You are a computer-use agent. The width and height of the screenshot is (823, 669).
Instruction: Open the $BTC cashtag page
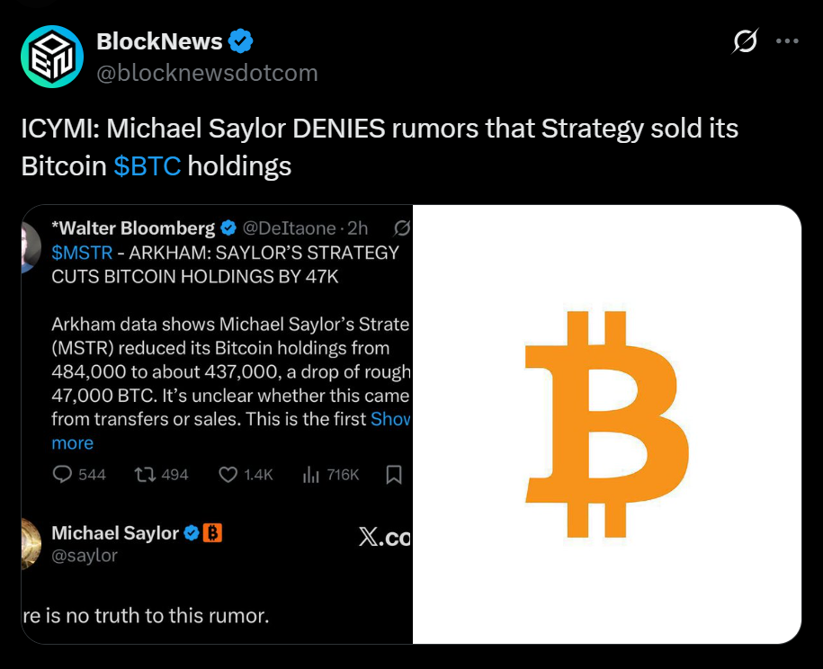(x=148, y=165)
